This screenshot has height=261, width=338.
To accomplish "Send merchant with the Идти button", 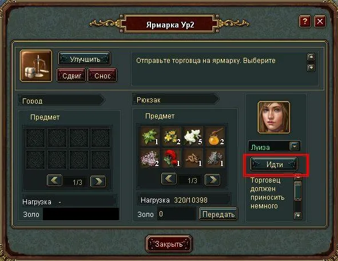I will coord(274,164).
